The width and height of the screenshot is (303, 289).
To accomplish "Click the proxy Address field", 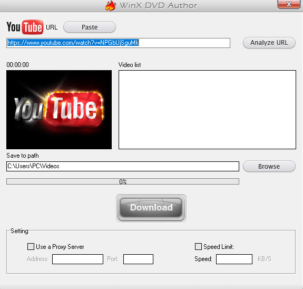I will (77, 259).
